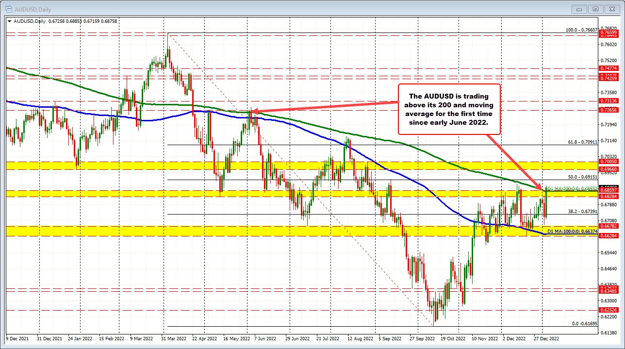Image resolution: width=625 pixels, height=349 pixels.
Task: Click the Minimize chart window button
Action: click(579, 9)
